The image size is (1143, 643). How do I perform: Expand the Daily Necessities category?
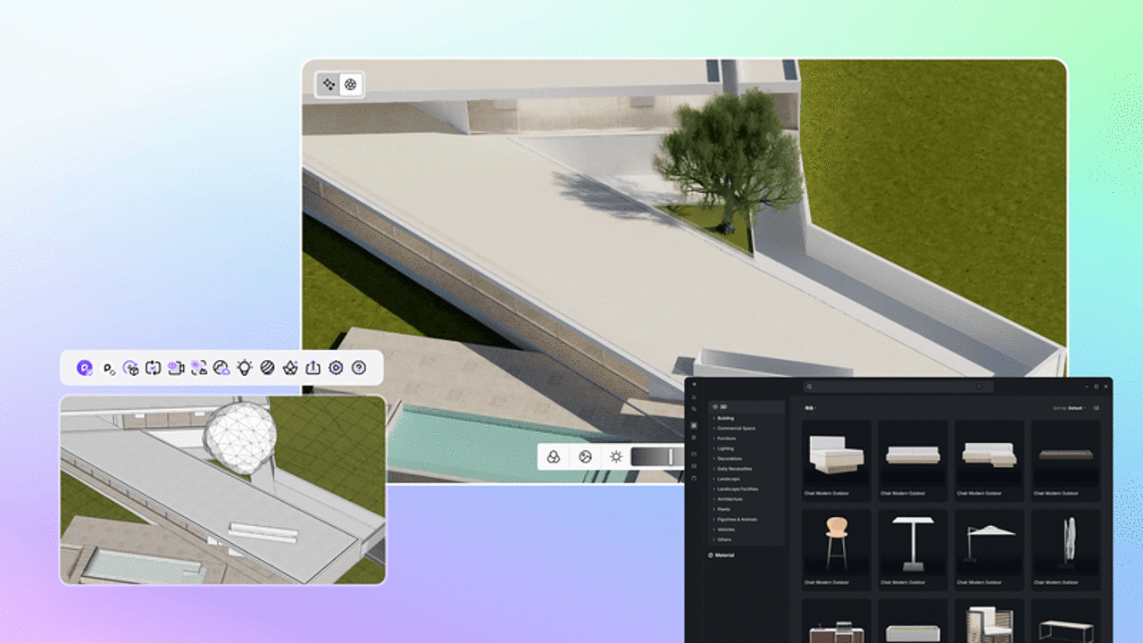(x=732, y=469)
